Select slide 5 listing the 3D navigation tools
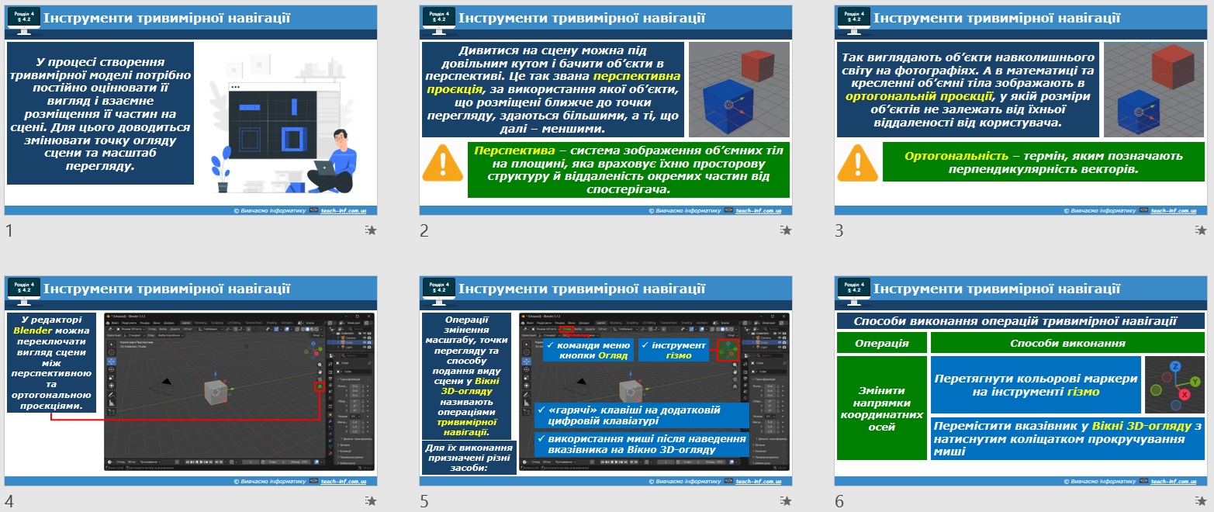Image resolution: width=1214 pixels, height=512 pixels. pos(606,381)
